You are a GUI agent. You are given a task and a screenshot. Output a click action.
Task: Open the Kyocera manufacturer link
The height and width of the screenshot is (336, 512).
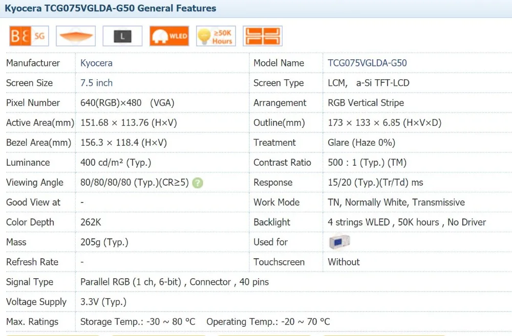click(x=96, y=63)
